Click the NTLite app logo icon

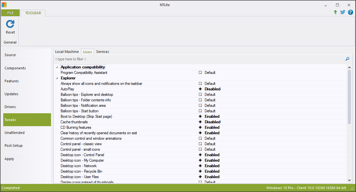[x=4, y=5]
